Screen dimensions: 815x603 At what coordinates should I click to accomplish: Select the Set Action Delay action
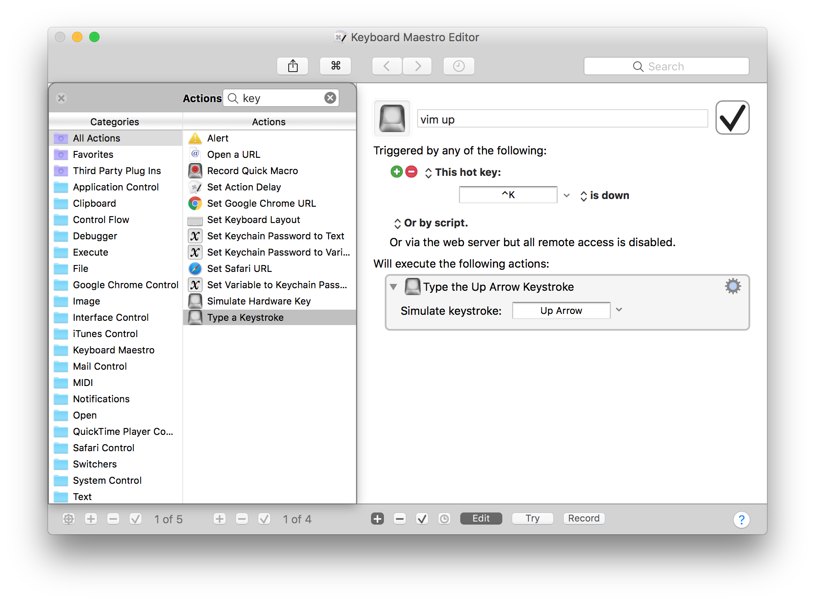tap(269, 187)
